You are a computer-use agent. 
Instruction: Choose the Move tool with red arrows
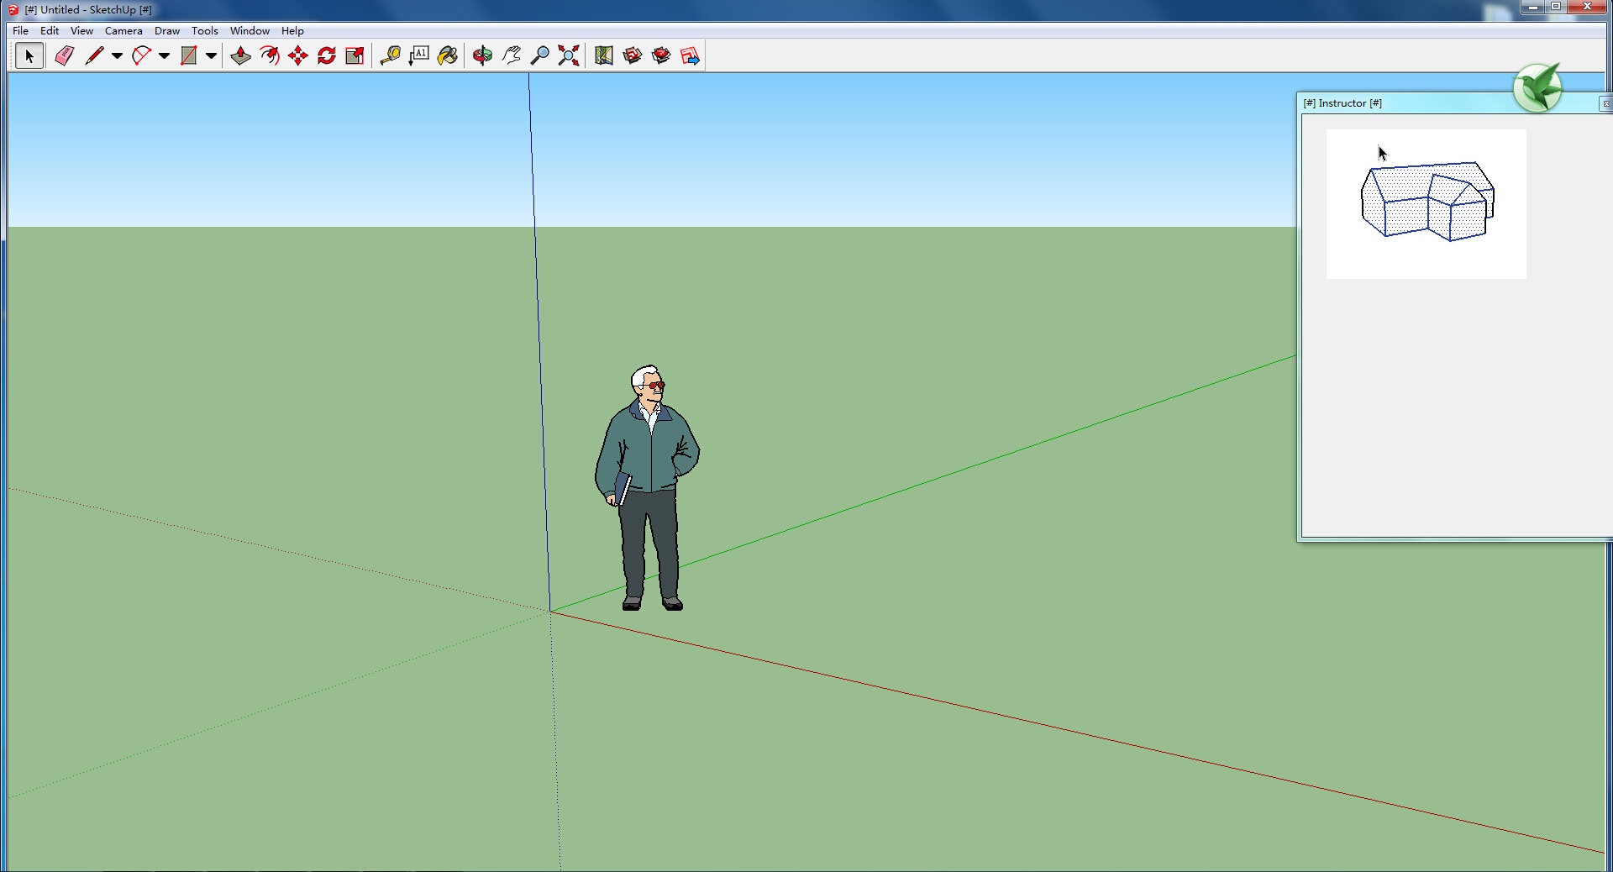[x=298, y=56]
